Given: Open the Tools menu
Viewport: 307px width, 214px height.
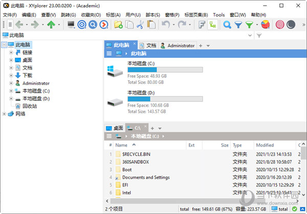Looking at the screenshot, I should click(x=218, y=15).
